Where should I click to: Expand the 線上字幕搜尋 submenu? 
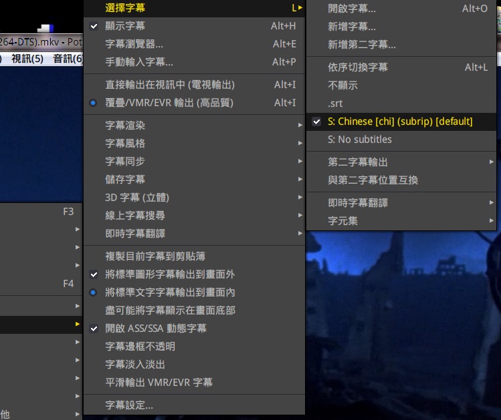coord(194,215)
